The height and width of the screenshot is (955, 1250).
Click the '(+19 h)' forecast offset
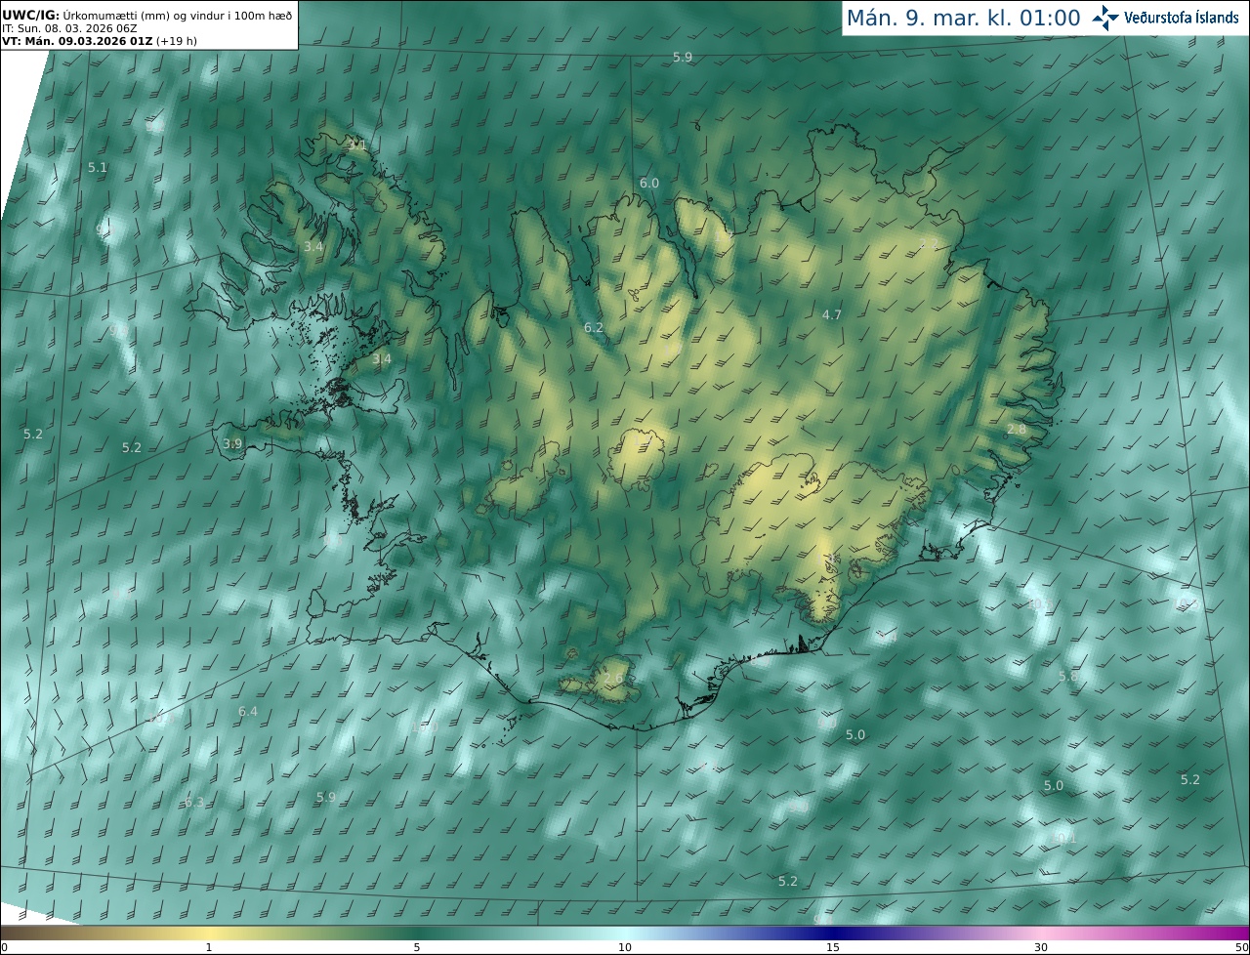(177, 41)
